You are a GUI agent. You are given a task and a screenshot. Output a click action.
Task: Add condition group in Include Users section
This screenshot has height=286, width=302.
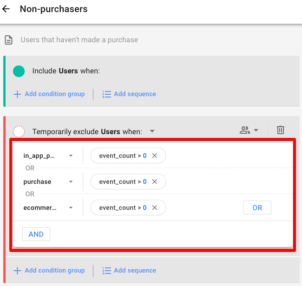pos(49,94)
